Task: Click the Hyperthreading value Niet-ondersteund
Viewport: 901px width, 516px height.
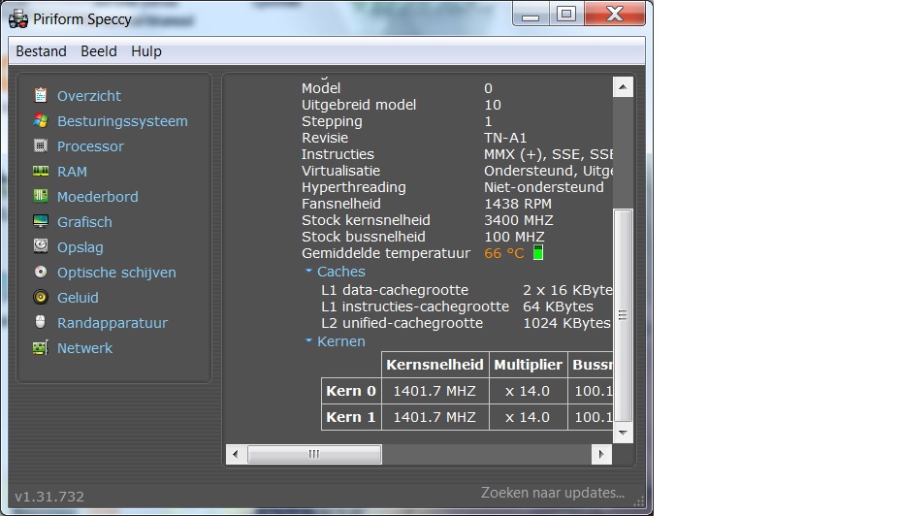Action: coord(543,187)
